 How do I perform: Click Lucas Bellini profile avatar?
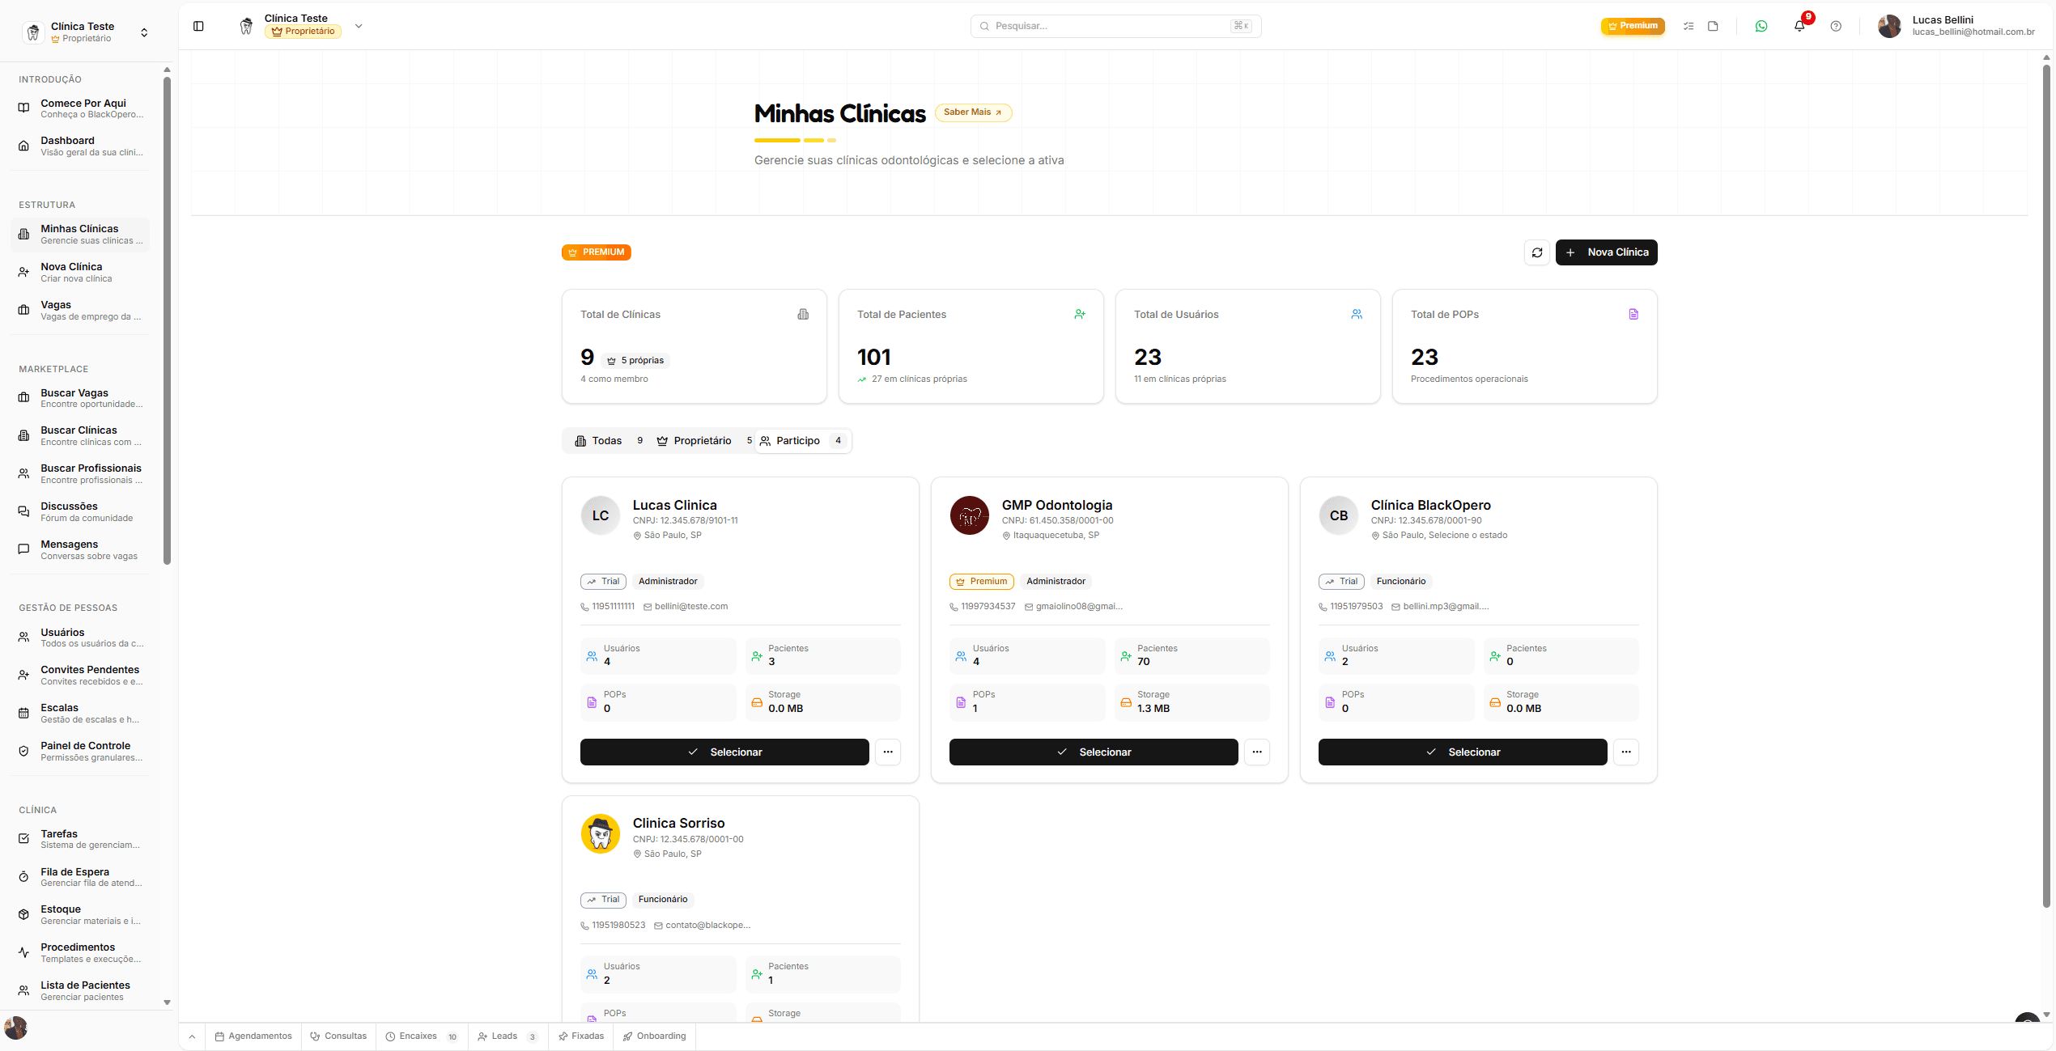[x=1889, y=26]
